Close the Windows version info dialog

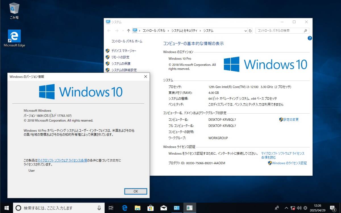(145, 77)
